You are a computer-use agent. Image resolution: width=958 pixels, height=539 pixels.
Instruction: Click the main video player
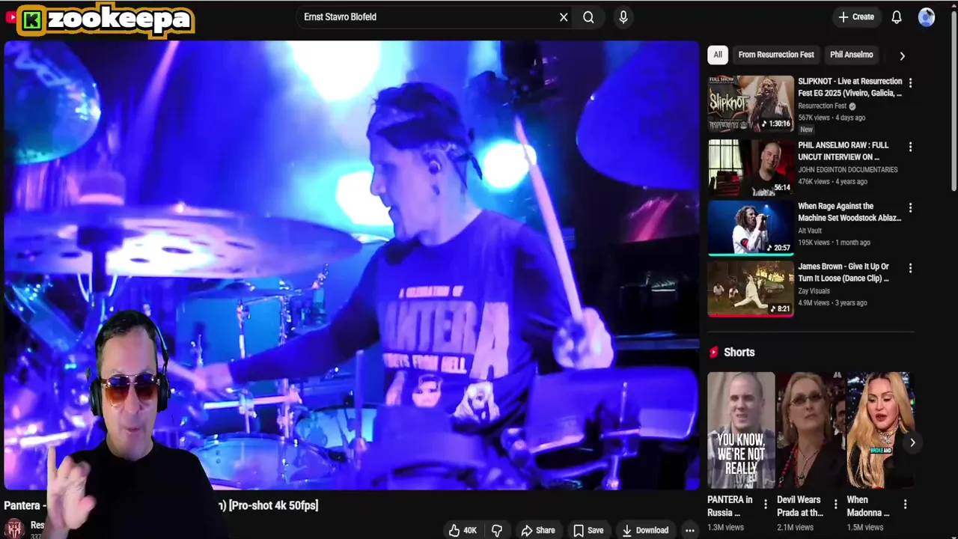(351, 265)
